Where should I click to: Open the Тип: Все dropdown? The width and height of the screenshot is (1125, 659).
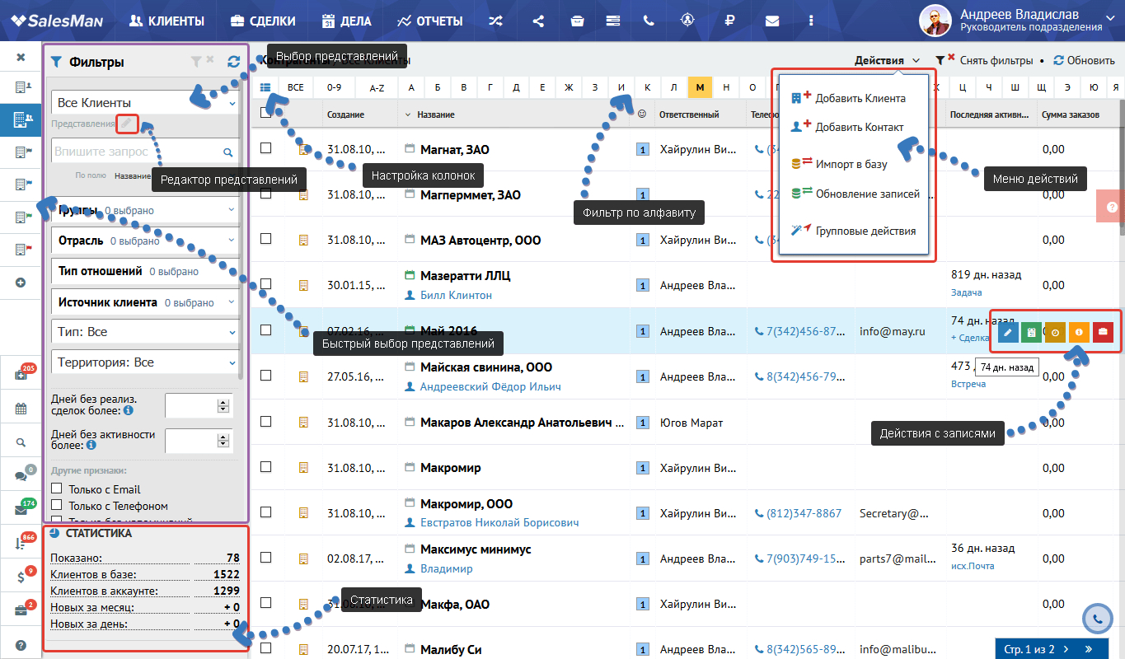tap(145, 332)
